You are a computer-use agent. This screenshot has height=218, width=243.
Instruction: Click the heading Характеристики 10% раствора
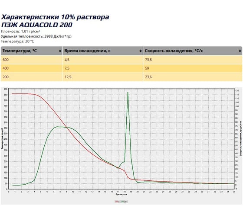point(55,17)
